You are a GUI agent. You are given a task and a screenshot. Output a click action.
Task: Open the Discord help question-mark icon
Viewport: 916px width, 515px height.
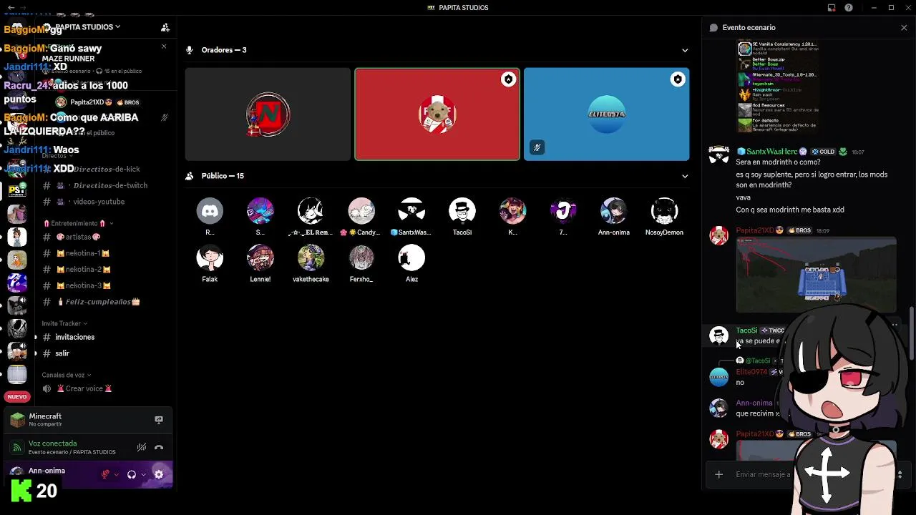click(849, 8)
